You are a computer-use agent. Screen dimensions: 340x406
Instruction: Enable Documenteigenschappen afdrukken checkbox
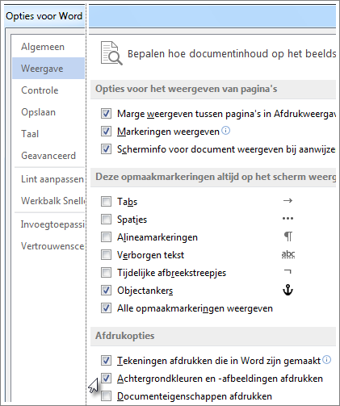106,396
